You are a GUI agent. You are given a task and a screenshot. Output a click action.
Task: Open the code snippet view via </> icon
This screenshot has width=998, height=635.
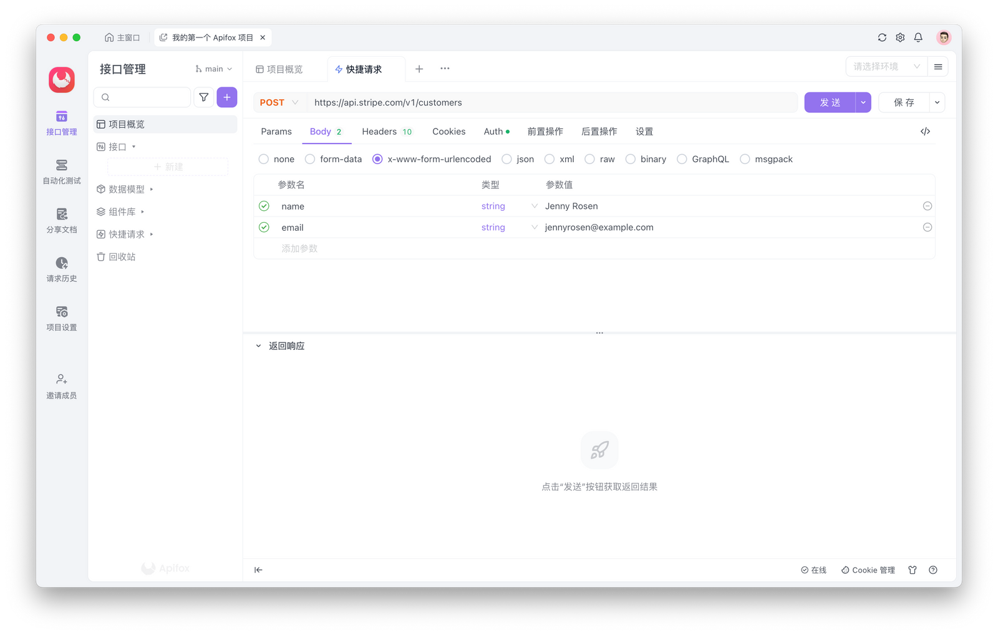925,131
